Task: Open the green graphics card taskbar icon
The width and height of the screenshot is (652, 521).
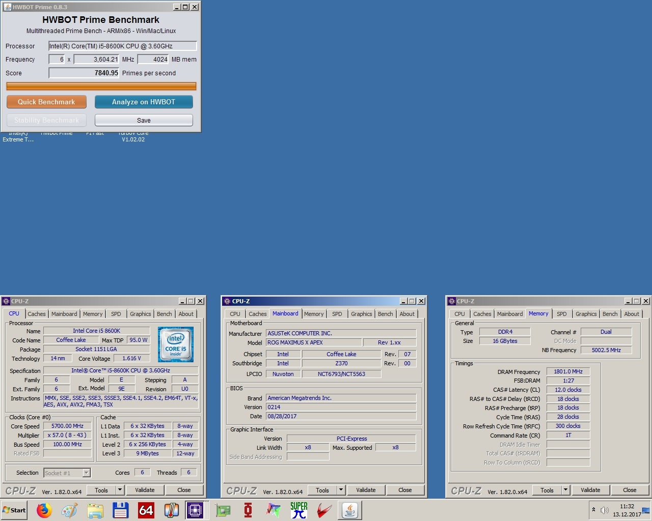Action: click(x=223, y=510)
